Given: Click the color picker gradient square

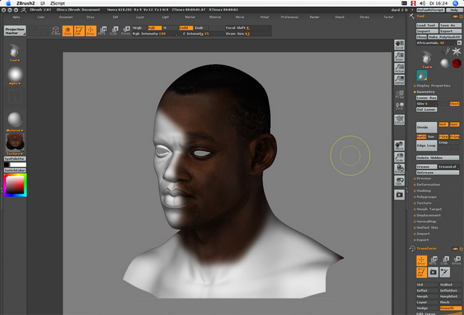Looking at the screenshot, I should 15,185.
